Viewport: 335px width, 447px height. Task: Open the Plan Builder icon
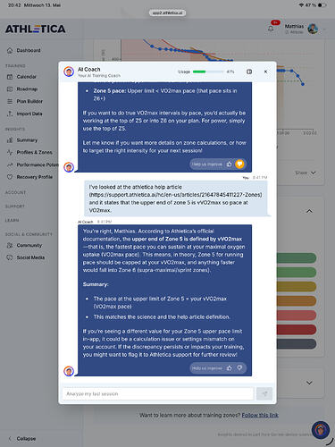[x=10, y=101]
